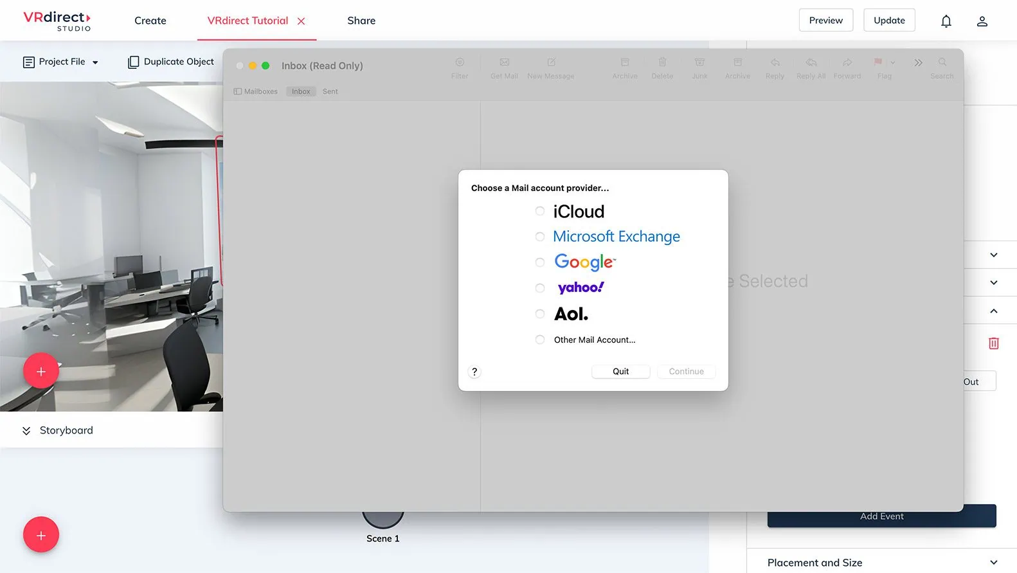Collapse the Storyboard panel
This screenshot has width=1017, height=573.
26,431
